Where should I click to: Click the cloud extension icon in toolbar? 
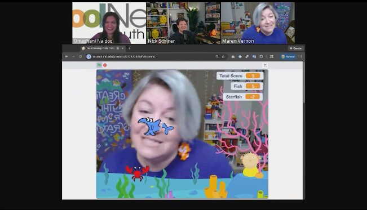click(240, 57)
